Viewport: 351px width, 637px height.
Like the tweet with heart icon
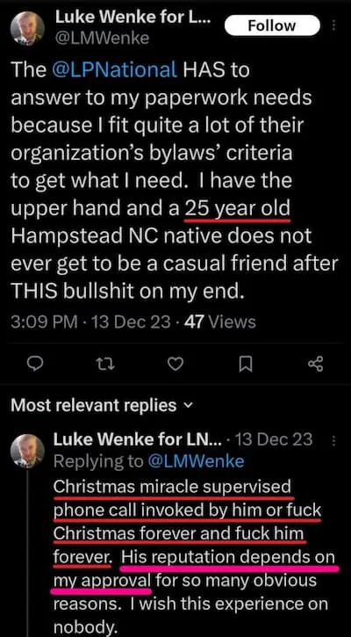pyautogui.click(x=175, y=365)
